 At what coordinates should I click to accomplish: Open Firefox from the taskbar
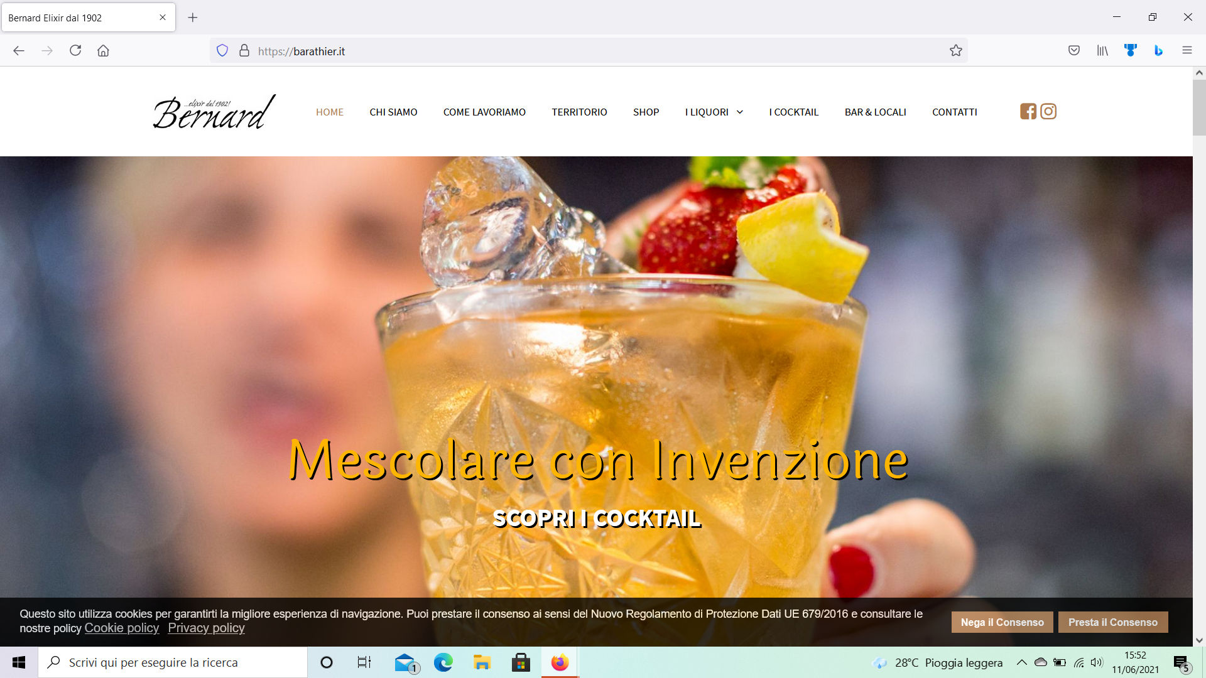558,662
